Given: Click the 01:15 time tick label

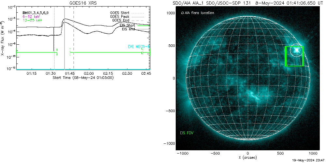Looking at the screenshot, I should coord(31,73).
